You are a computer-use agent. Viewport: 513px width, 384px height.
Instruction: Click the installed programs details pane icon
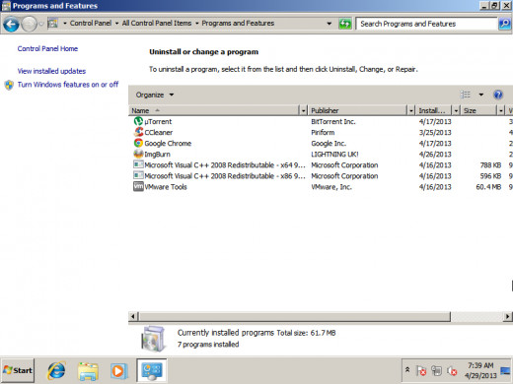(x=153, y=339)
